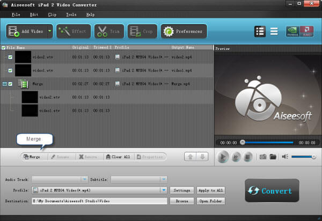Toggle AMD acceleration icon
The height and width of the screenshot is (221, 322).
pos(306,32)
